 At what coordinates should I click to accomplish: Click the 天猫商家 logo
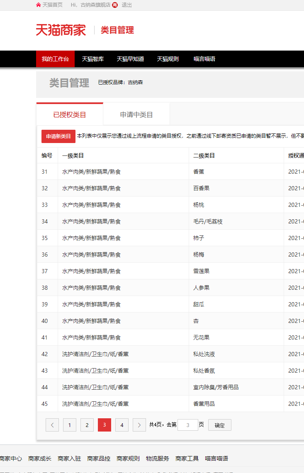pyautogui.click(x=61, y=30)
